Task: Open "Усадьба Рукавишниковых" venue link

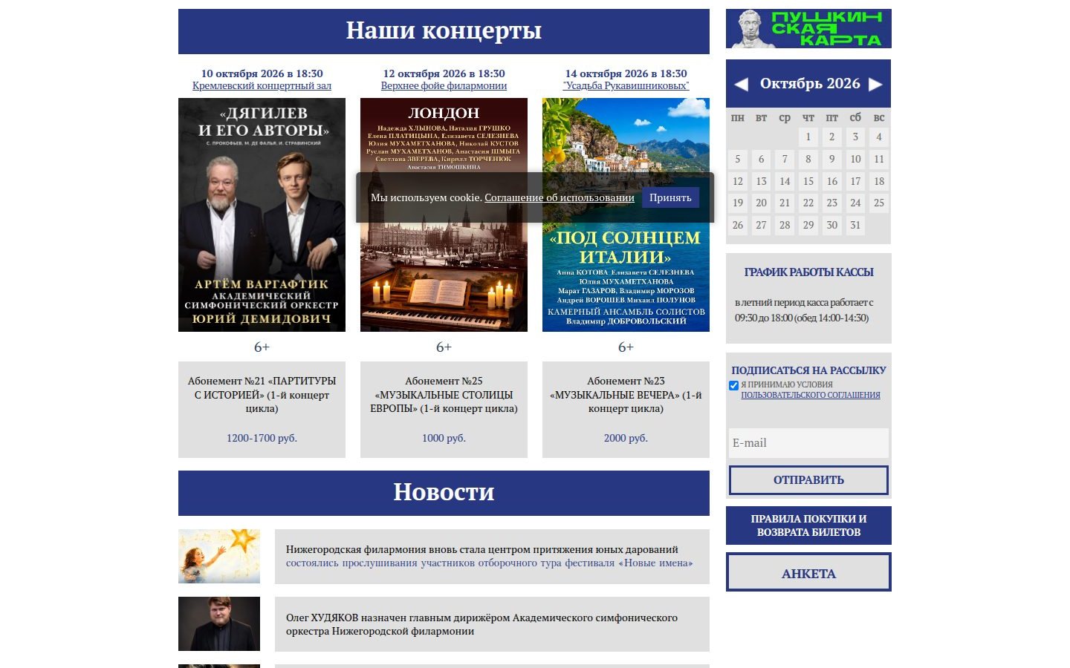Action: [626, 85]
